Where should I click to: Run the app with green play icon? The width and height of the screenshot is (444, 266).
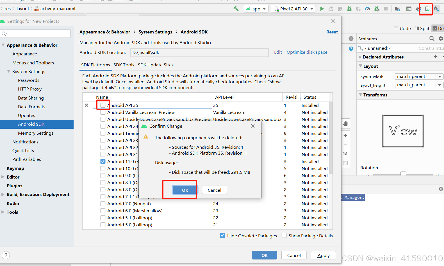322,9
